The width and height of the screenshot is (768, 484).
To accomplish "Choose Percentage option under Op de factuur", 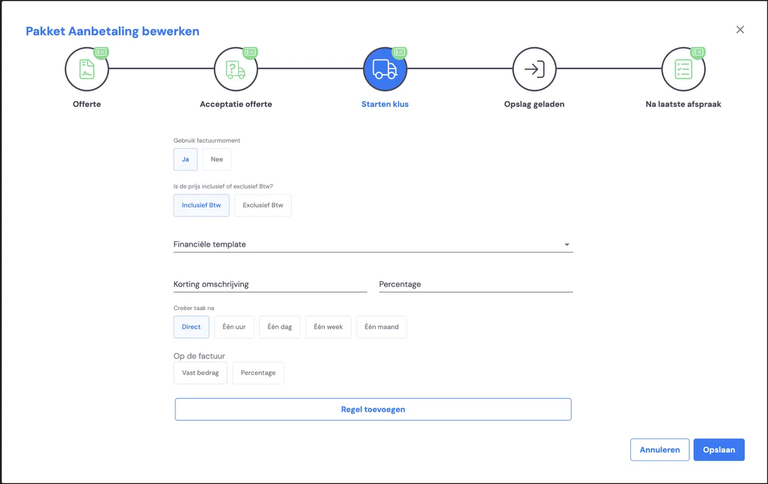I will (258, 373).
